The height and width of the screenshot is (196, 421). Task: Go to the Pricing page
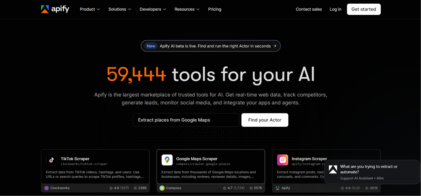215,9
